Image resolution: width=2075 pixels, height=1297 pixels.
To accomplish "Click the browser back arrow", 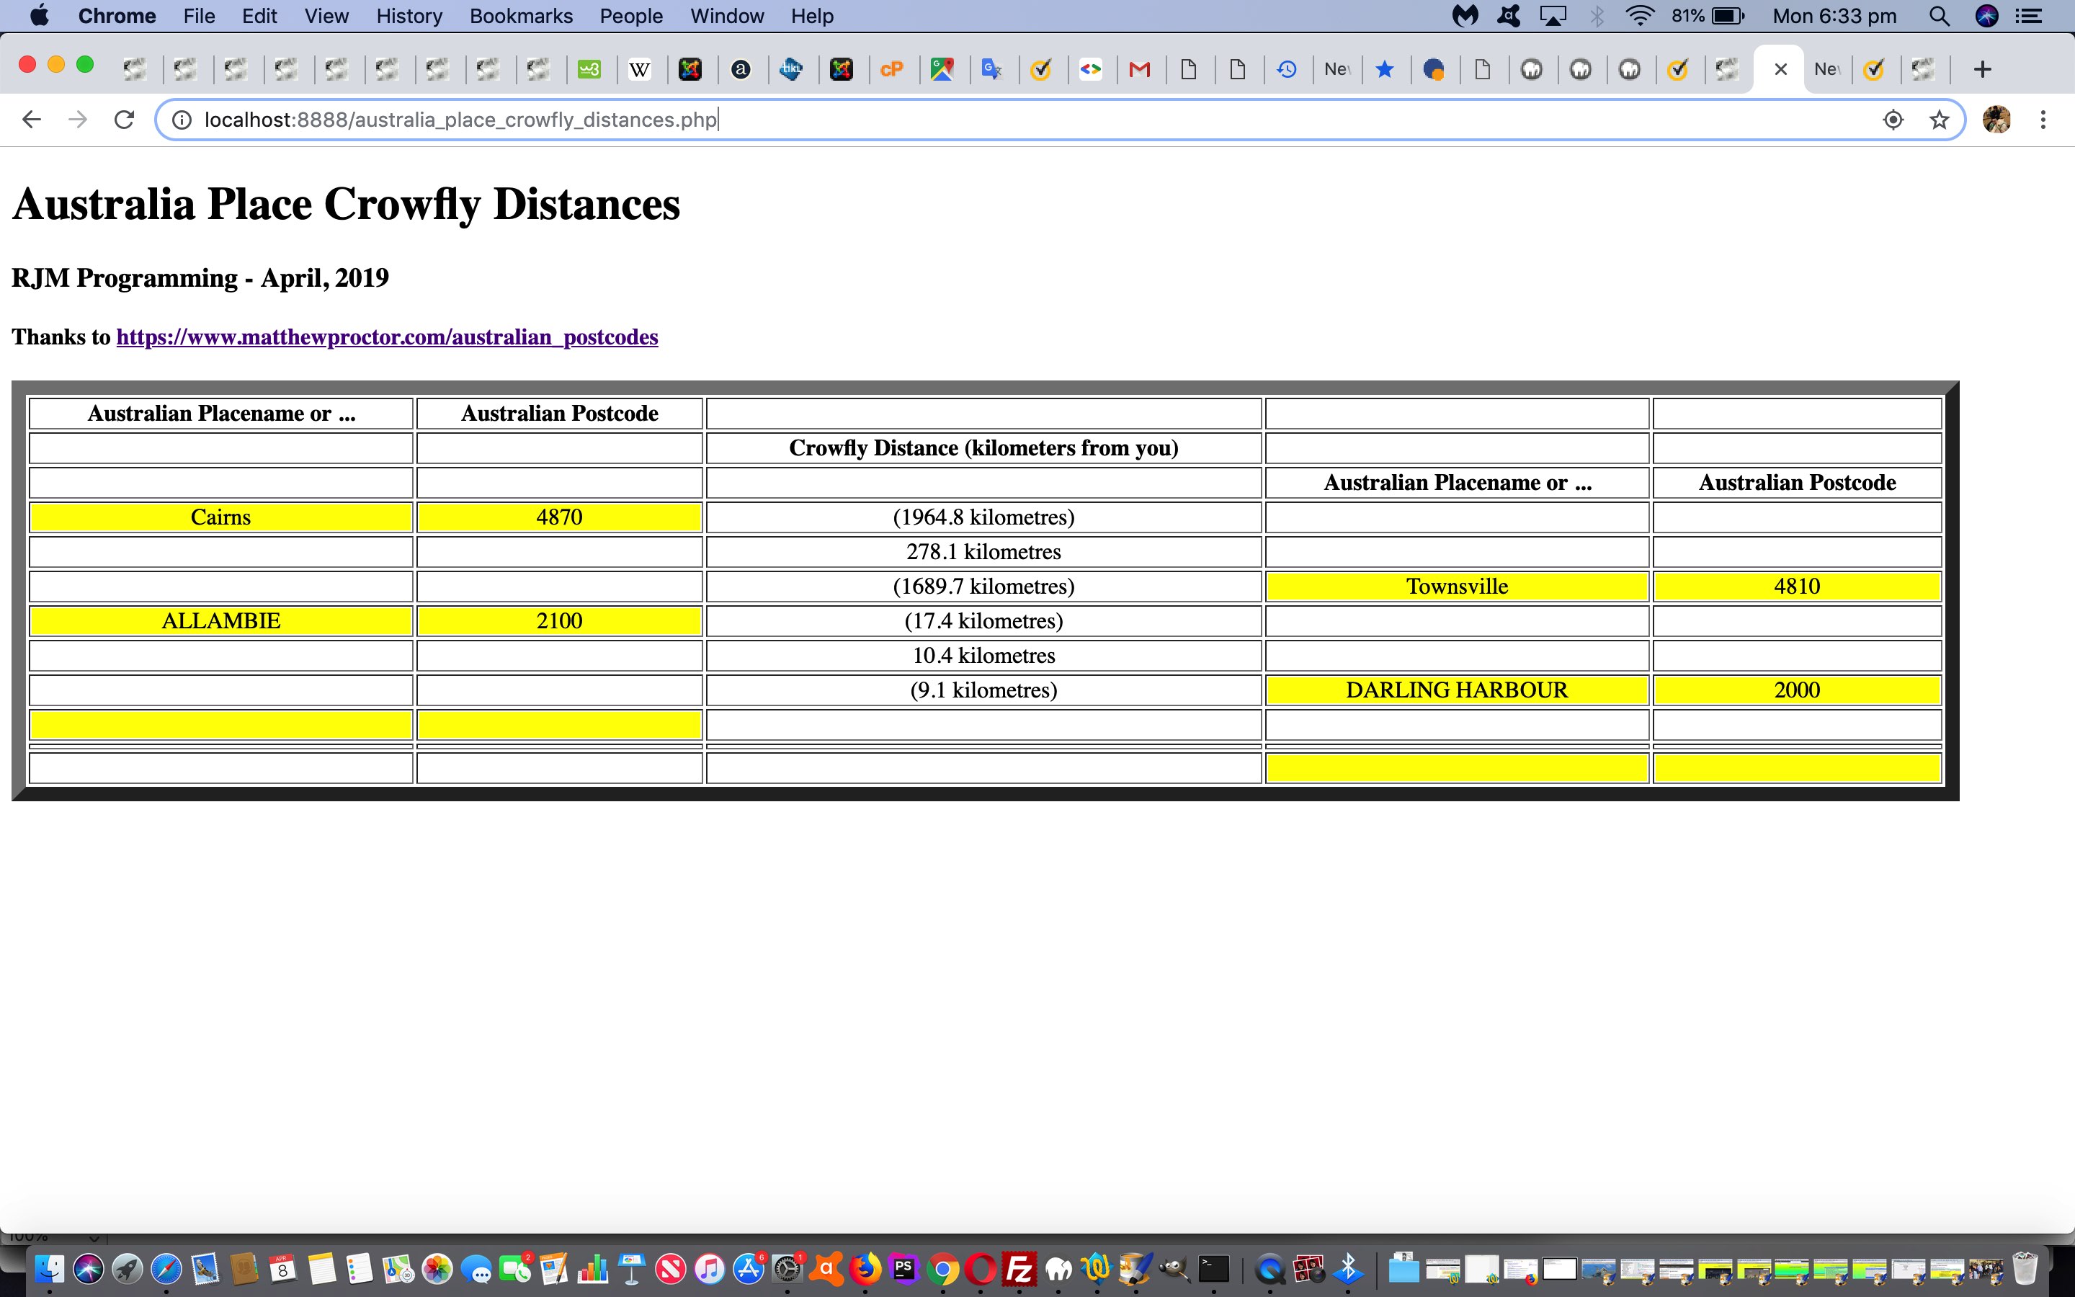I will [32, 119].
